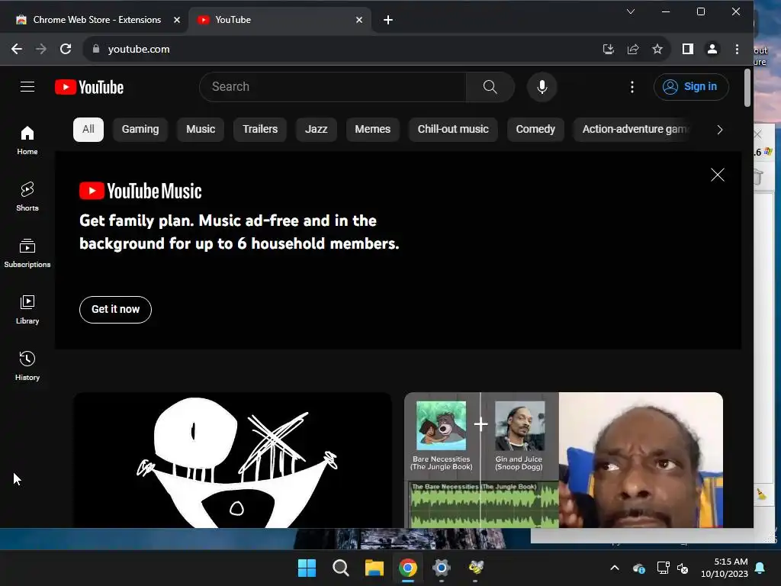Show hidden system tray icons
Viewport: 781px width, 586px height.
[615, 568]
